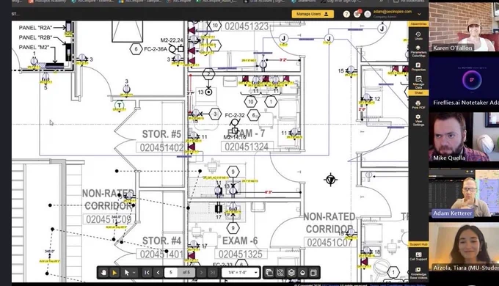This screenshot has height=286, width=499.
Task: Click the Manage Users button
Action: (313, 14)
